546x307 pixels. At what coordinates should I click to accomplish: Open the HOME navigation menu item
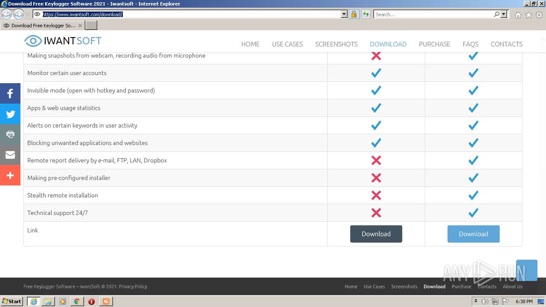[x=250, y=44]
